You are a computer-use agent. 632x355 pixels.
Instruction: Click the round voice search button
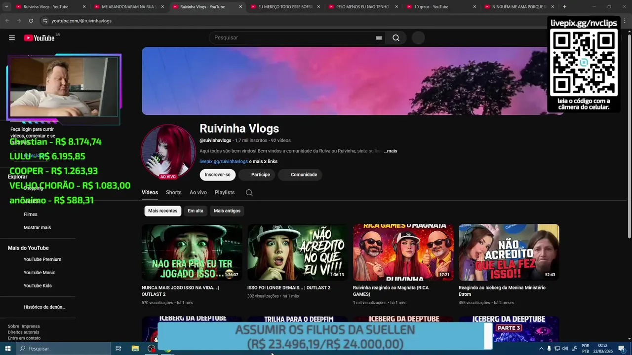[x=418, y=38]
